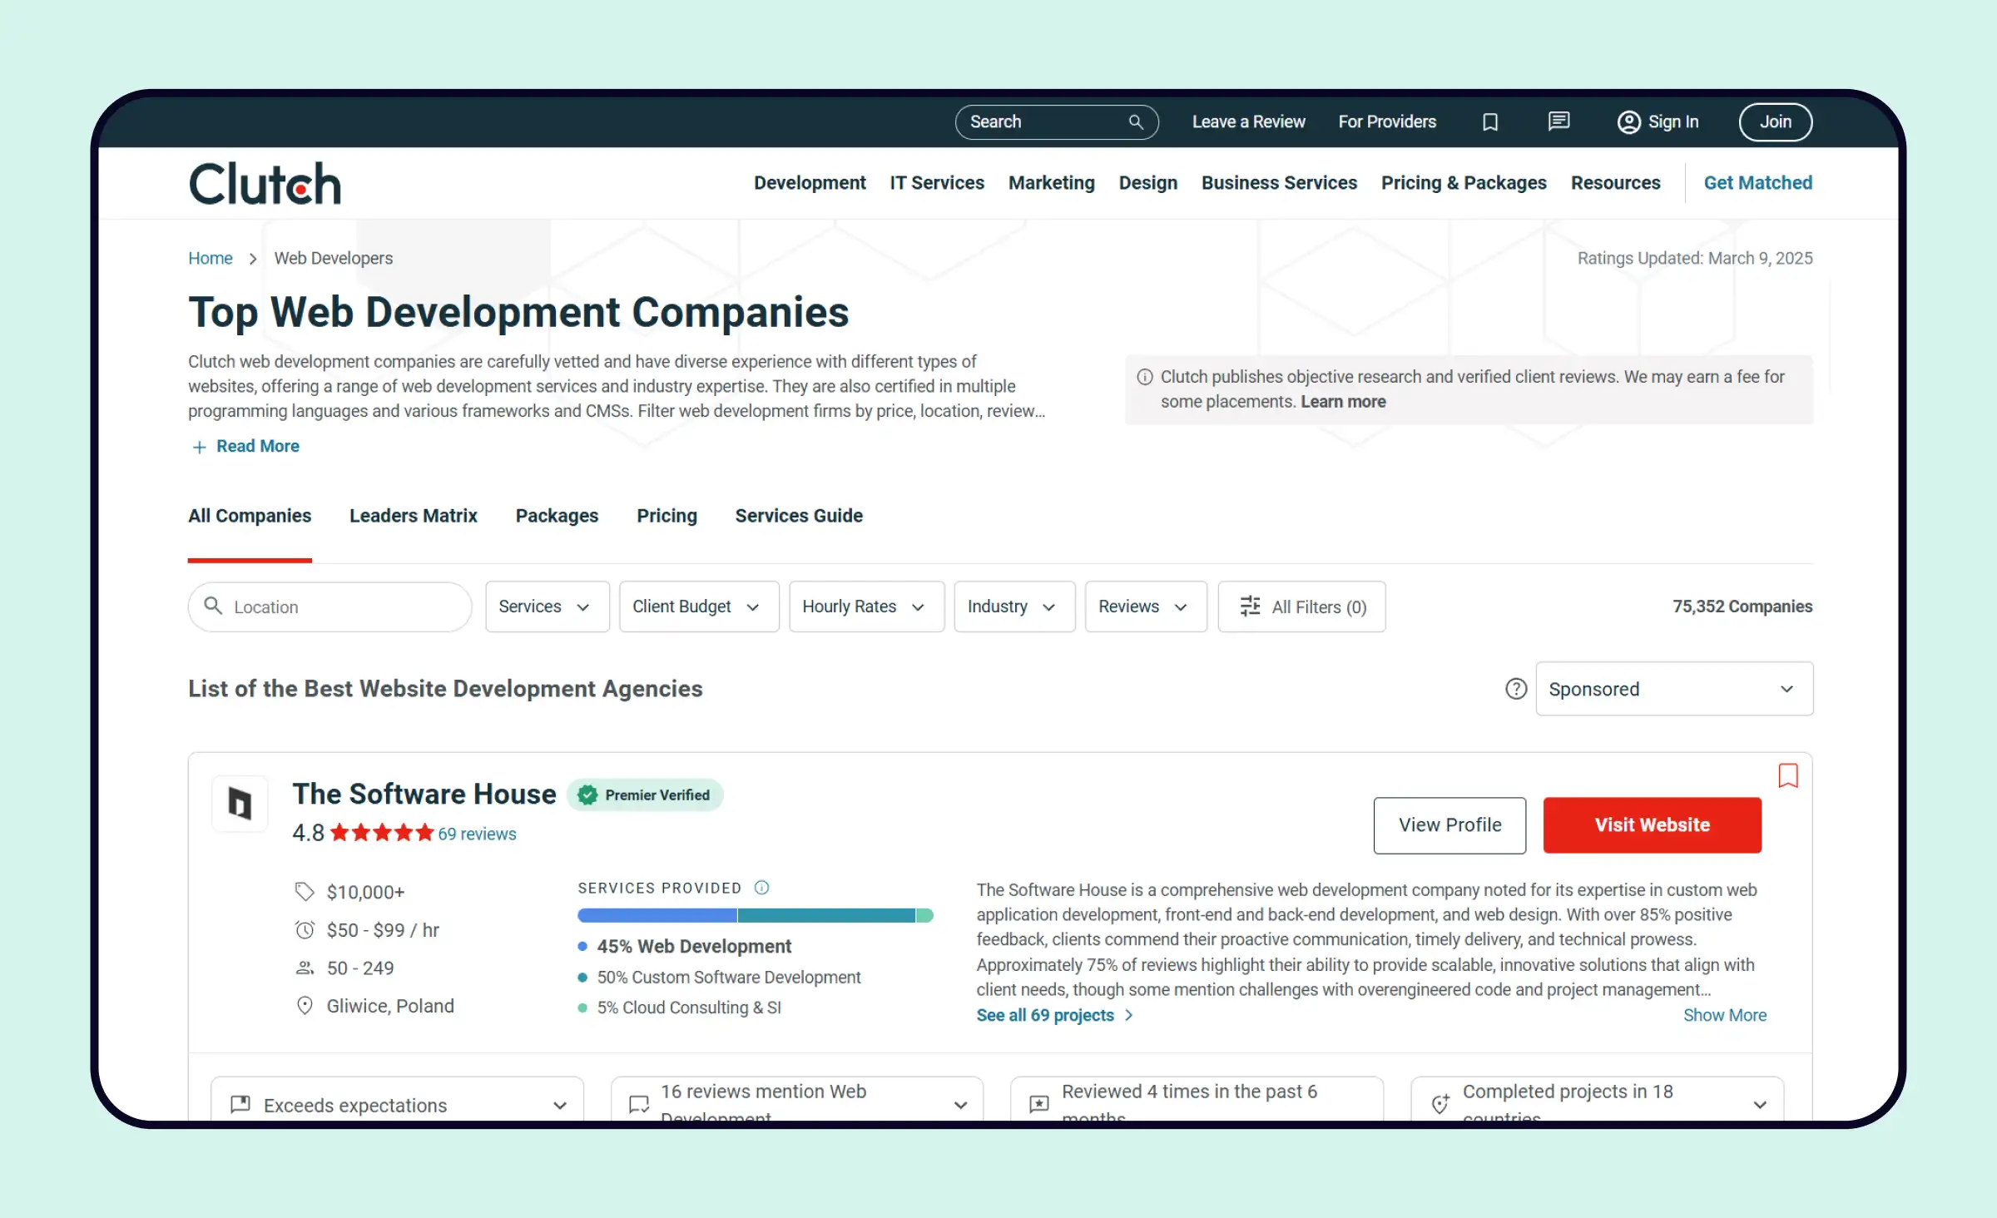Click the Sign In user icon
Viewport: 1997px width, 1218px height.
[1628, 122]
